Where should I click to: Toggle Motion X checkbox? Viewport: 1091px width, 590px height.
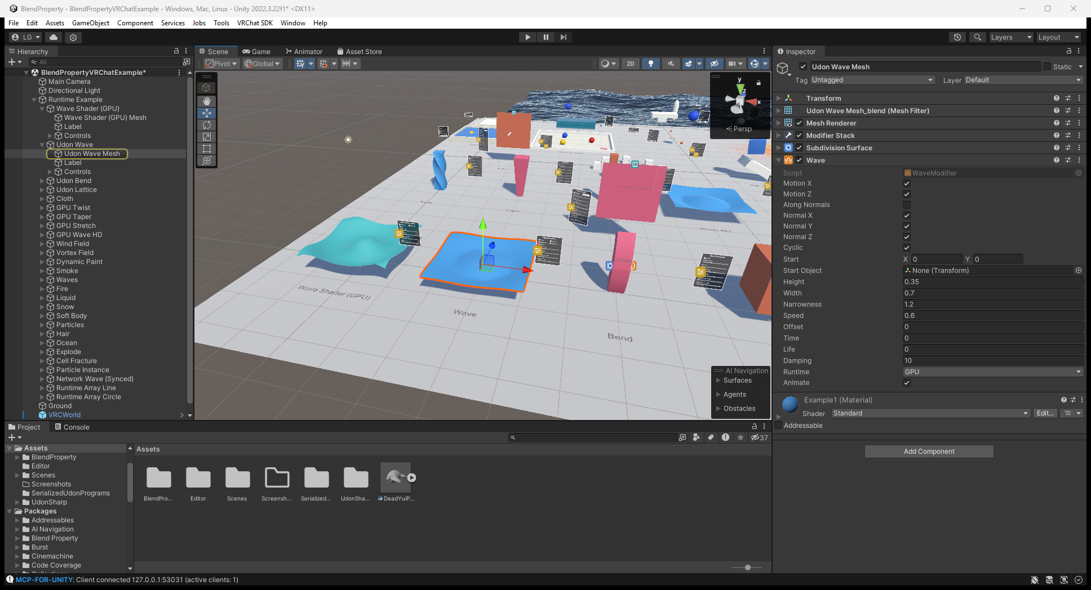(907, 184)
